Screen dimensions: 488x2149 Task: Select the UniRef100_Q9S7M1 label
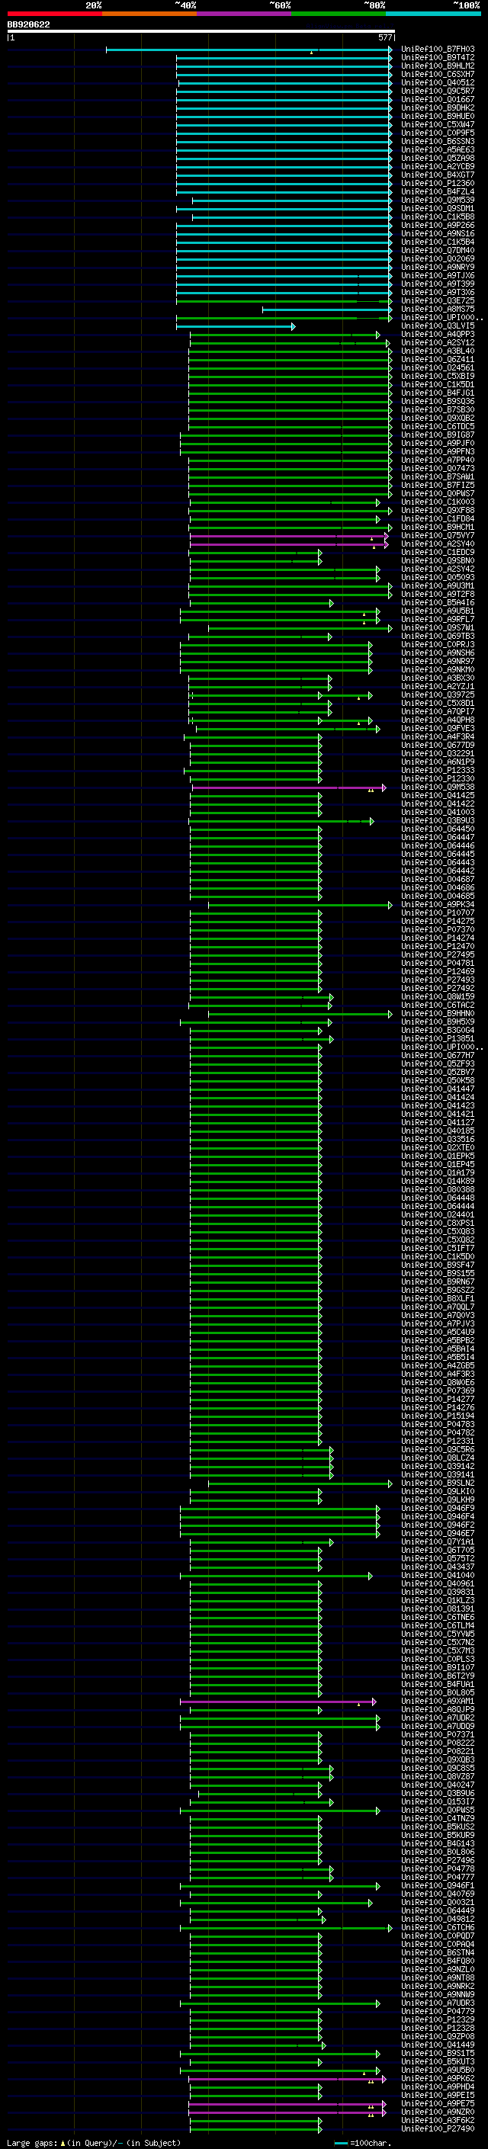point(438,628)
